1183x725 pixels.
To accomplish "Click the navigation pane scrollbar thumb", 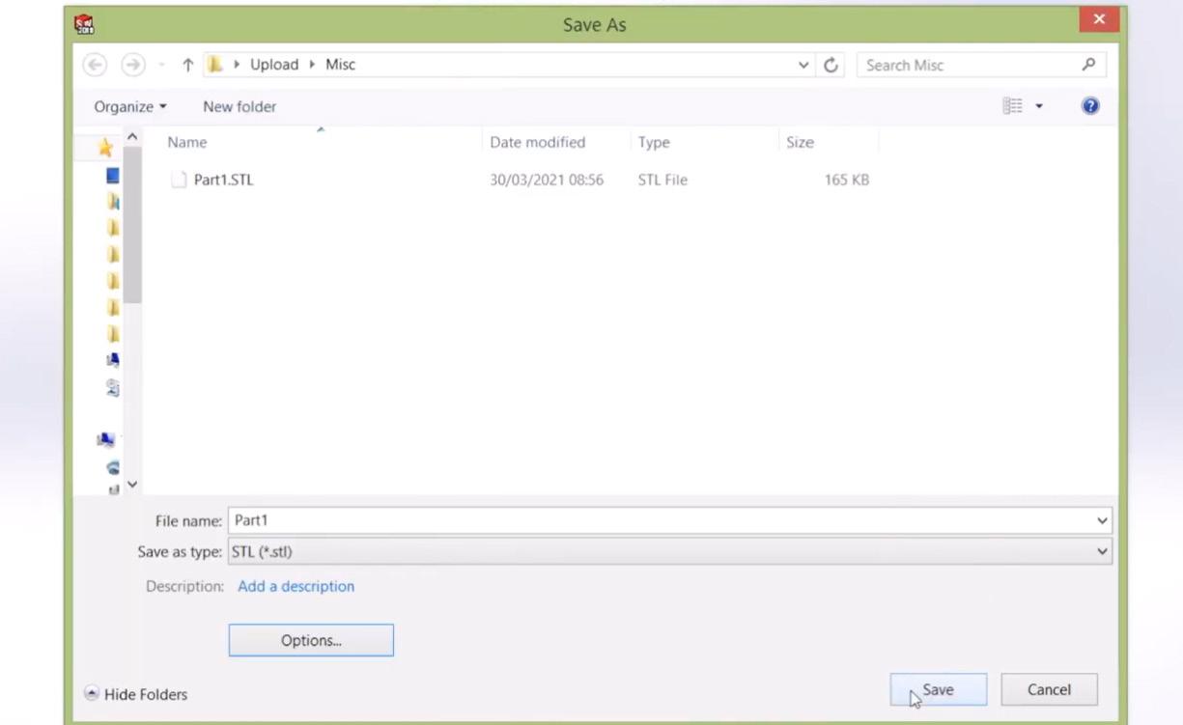I will 132,225.
